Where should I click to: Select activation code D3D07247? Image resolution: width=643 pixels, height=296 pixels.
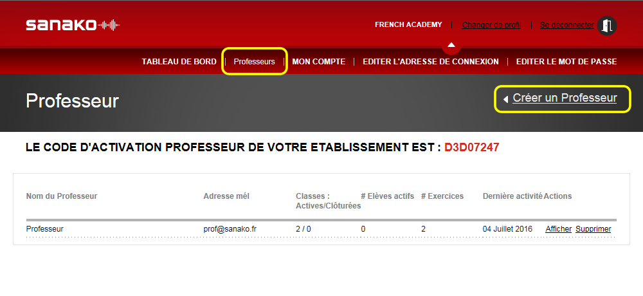472,147
